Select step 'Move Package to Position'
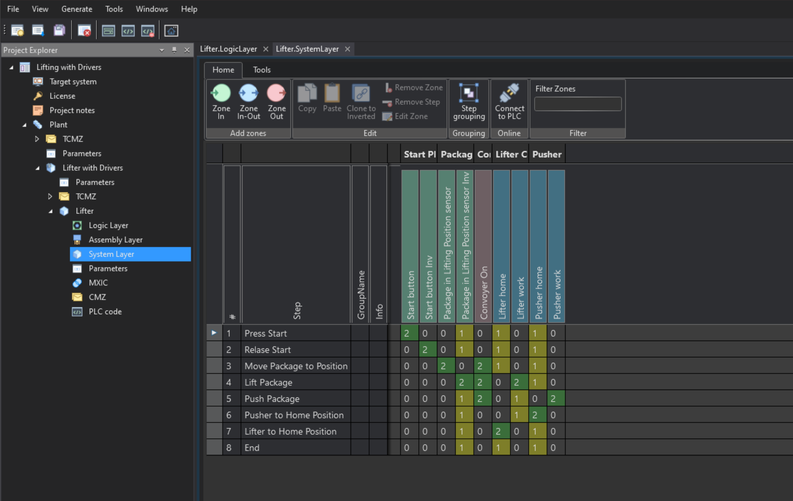793x501 pixels. [296, 366]
